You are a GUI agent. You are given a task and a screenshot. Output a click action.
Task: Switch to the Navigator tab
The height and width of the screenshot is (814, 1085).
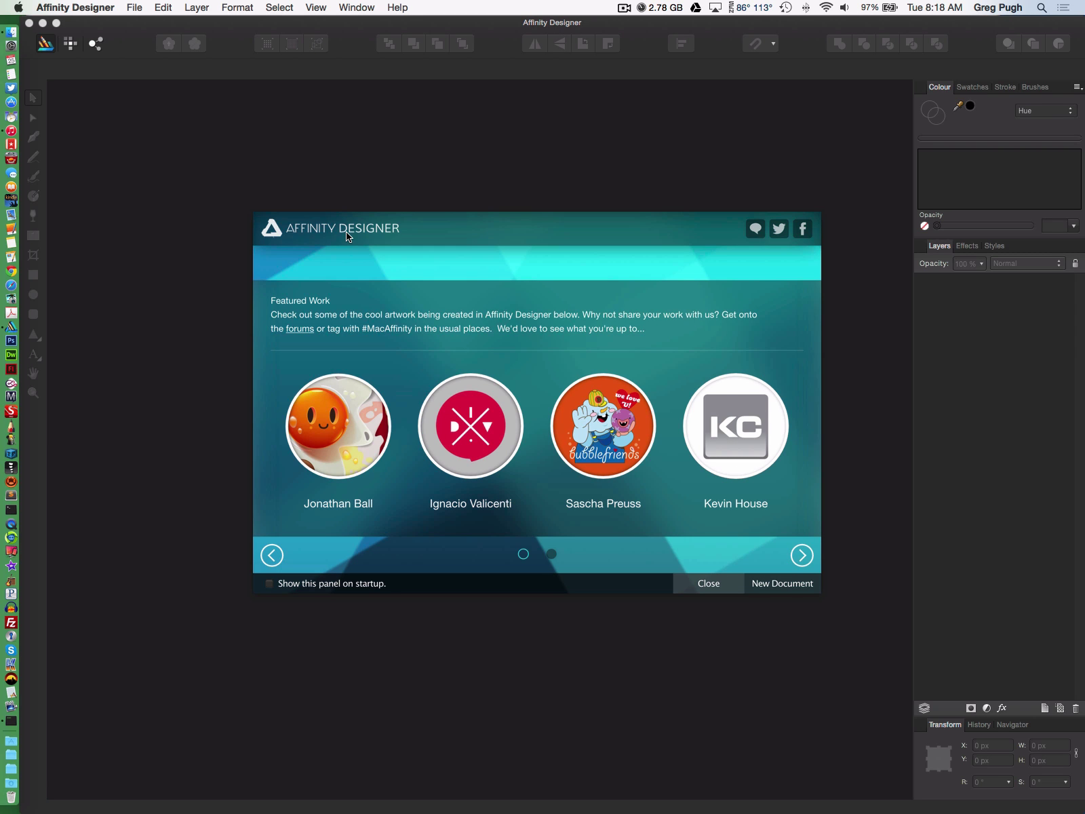coord(1012,724)
